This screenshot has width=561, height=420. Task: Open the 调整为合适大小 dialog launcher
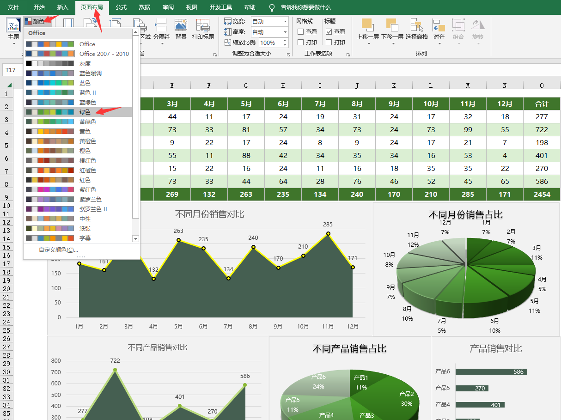[289, 55]
